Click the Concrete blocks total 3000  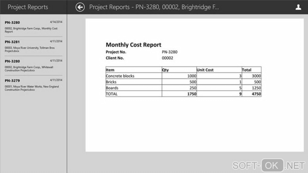pos(252,76)
